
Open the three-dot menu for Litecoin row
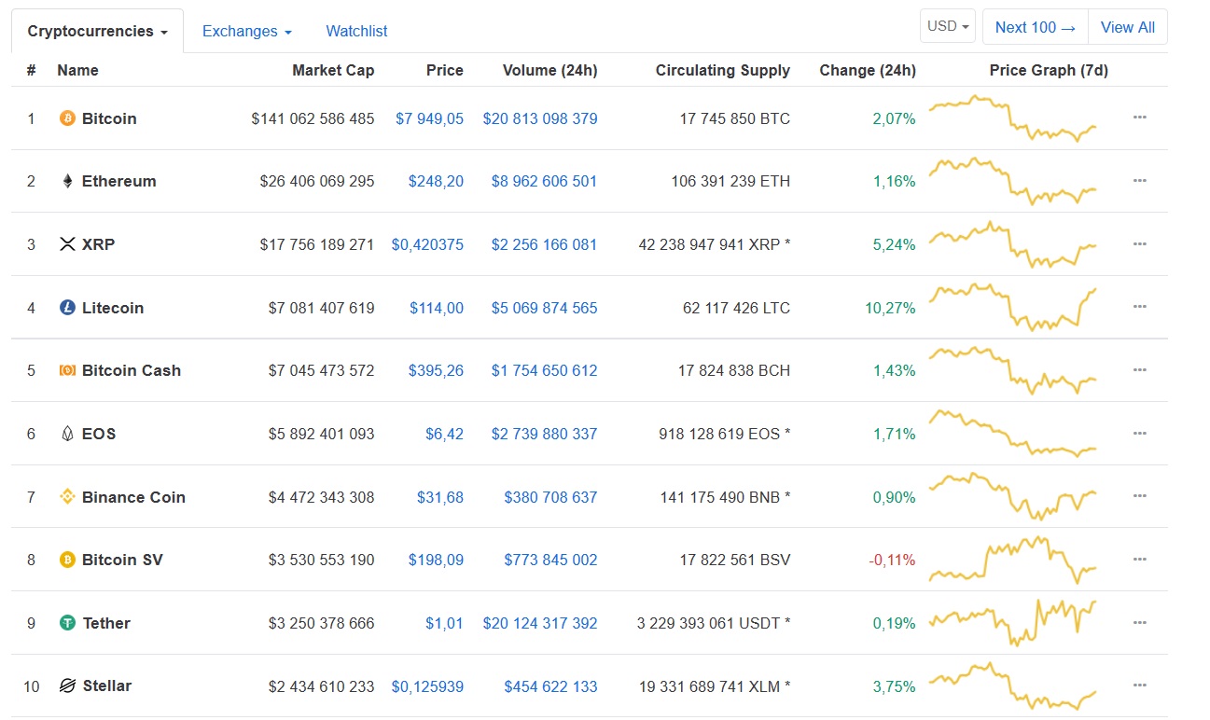click(x=1139, y=307)
